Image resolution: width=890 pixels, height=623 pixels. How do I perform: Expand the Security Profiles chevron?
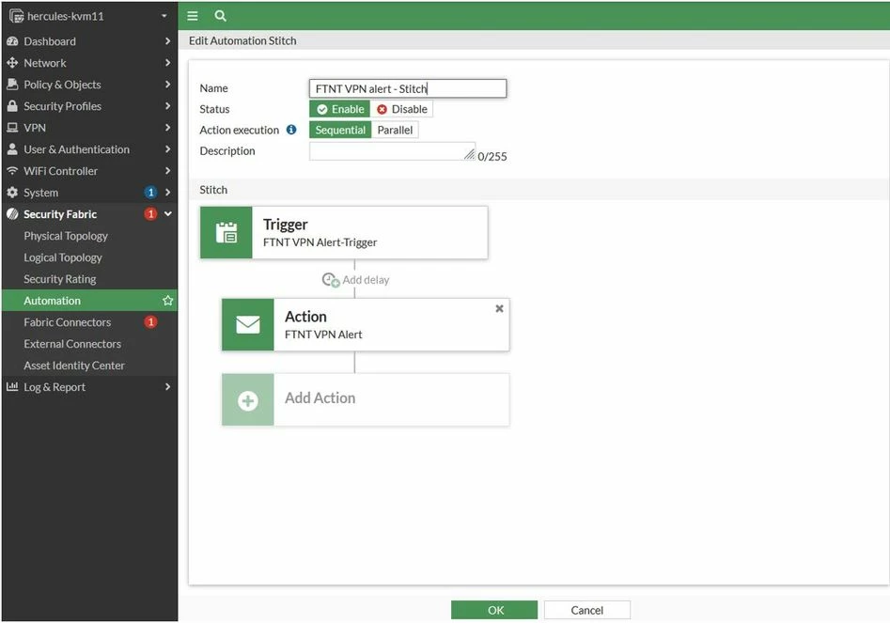click(167, 105)
